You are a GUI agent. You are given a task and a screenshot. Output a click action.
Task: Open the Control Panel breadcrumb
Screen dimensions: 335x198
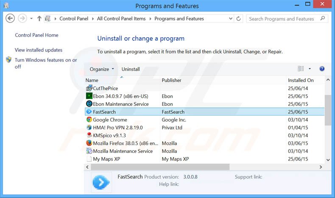(x=74, y=19)
